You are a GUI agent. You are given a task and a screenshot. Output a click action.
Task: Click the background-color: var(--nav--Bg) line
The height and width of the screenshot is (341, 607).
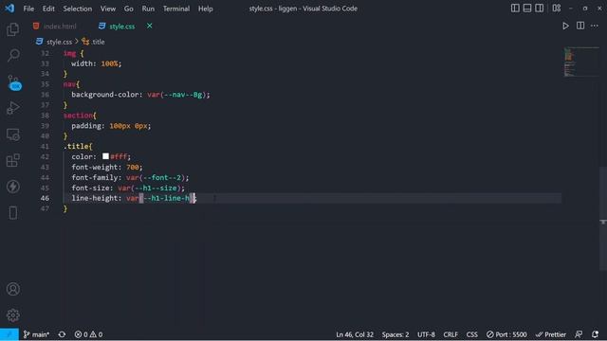point(140,95)
